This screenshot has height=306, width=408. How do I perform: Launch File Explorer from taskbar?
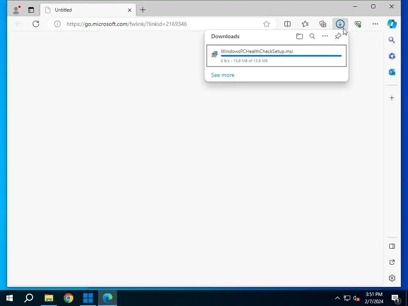(x=49, y=298)
